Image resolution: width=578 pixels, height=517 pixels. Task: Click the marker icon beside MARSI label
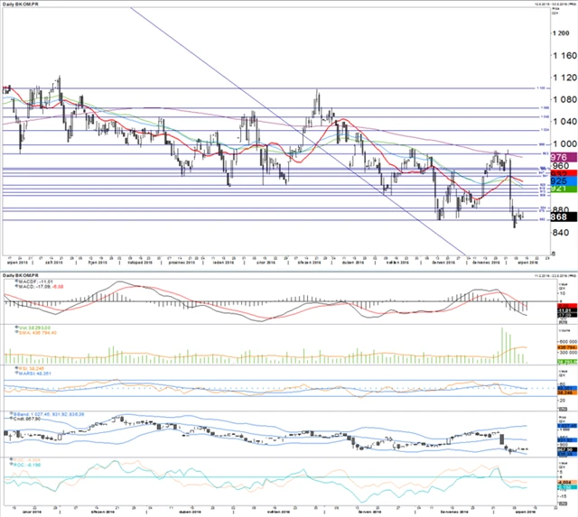pos(16,373)
